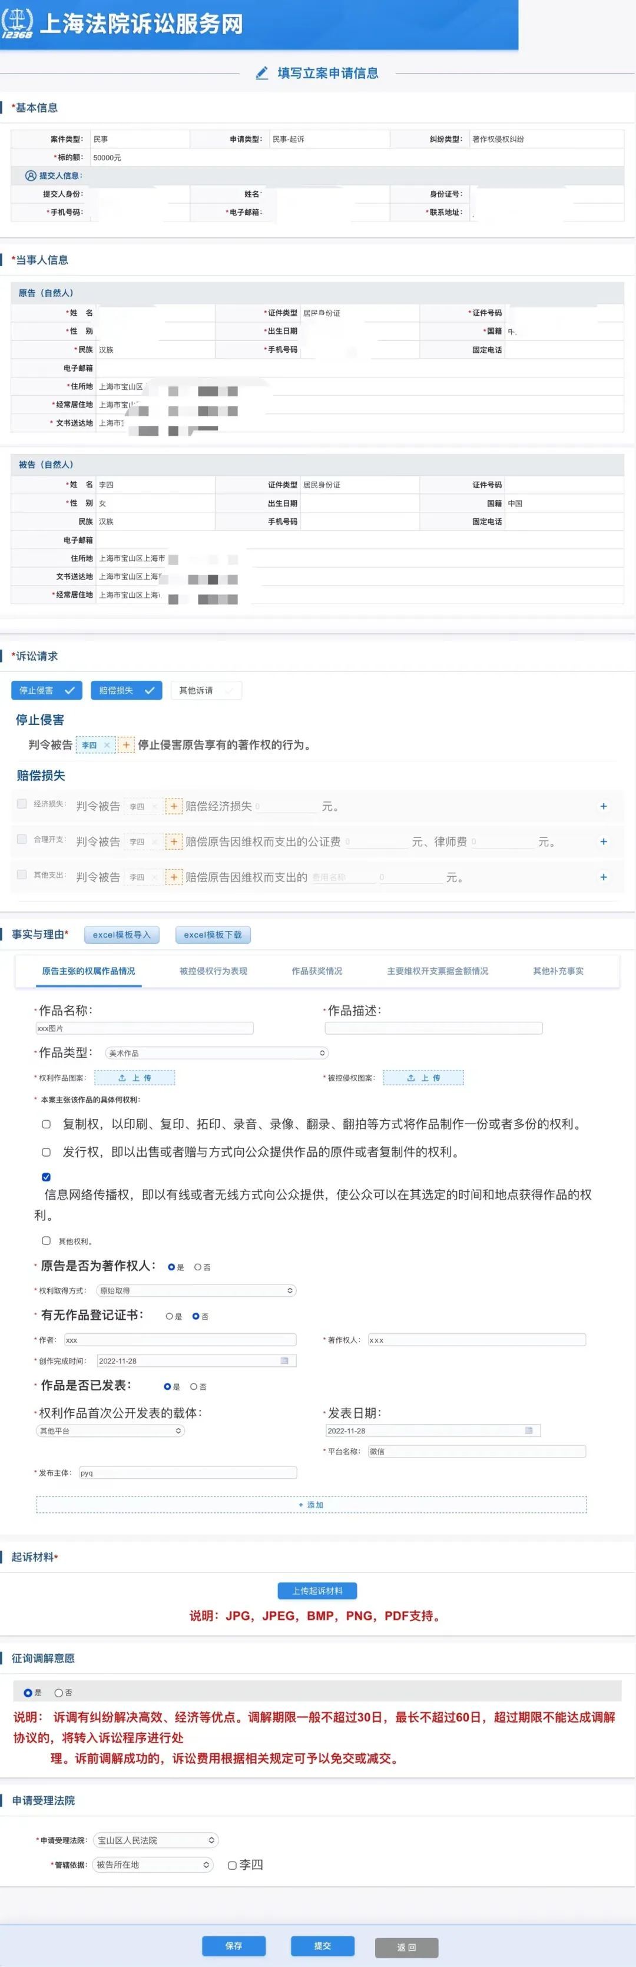Select 否 for 原告是否为著作权人
This screenshot has width=636, height=1967.
[198, 1267]
